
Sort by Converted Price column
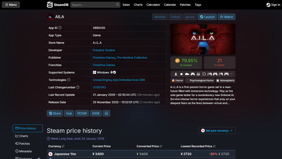149,146
